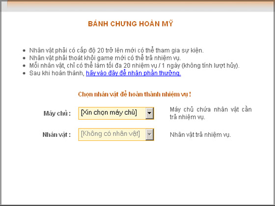The height and width of the screenshot is (206, 275).
Task: Click the bullet point before the level 20 rule
Action: click(24, 51)
